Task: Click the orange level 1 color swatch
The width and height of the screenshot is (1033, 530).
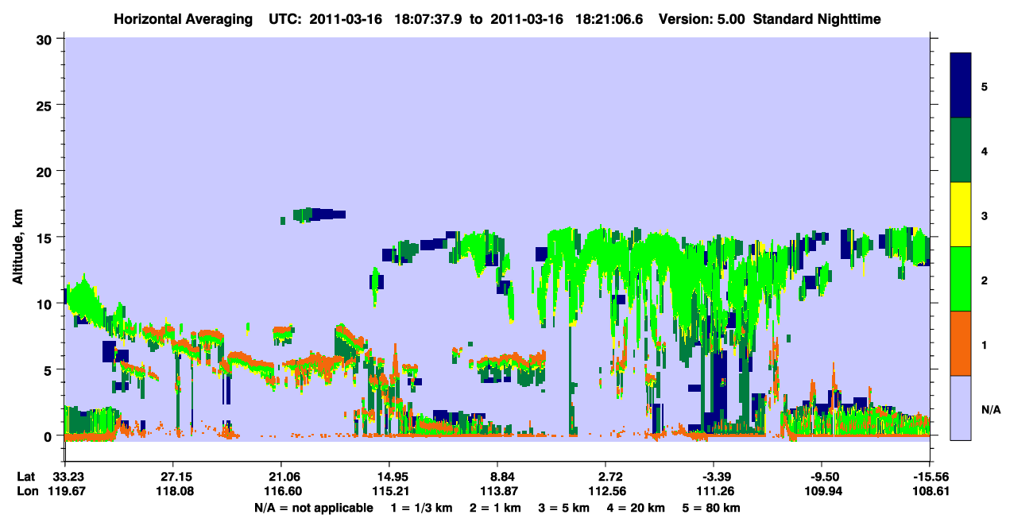Action: pyautogui.click(x=961, y=343)
